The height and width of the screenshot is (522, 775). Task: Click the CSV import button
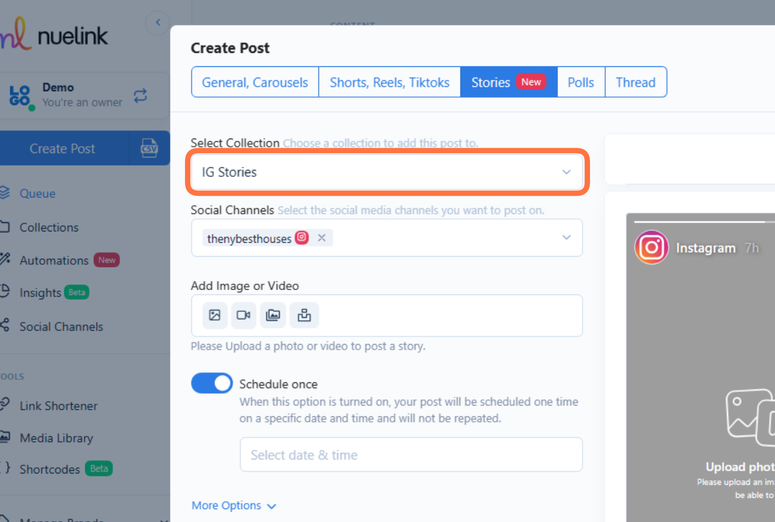tap(149, 148)
